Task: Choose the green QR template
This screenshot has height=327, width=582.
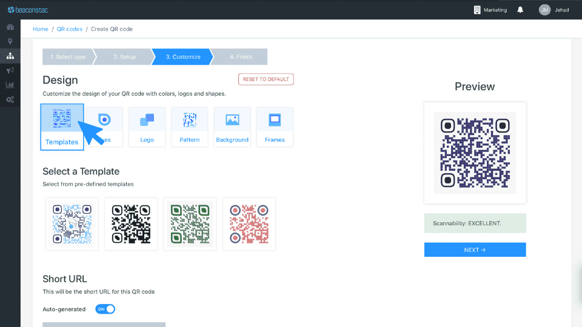Action: coord(190,224)
